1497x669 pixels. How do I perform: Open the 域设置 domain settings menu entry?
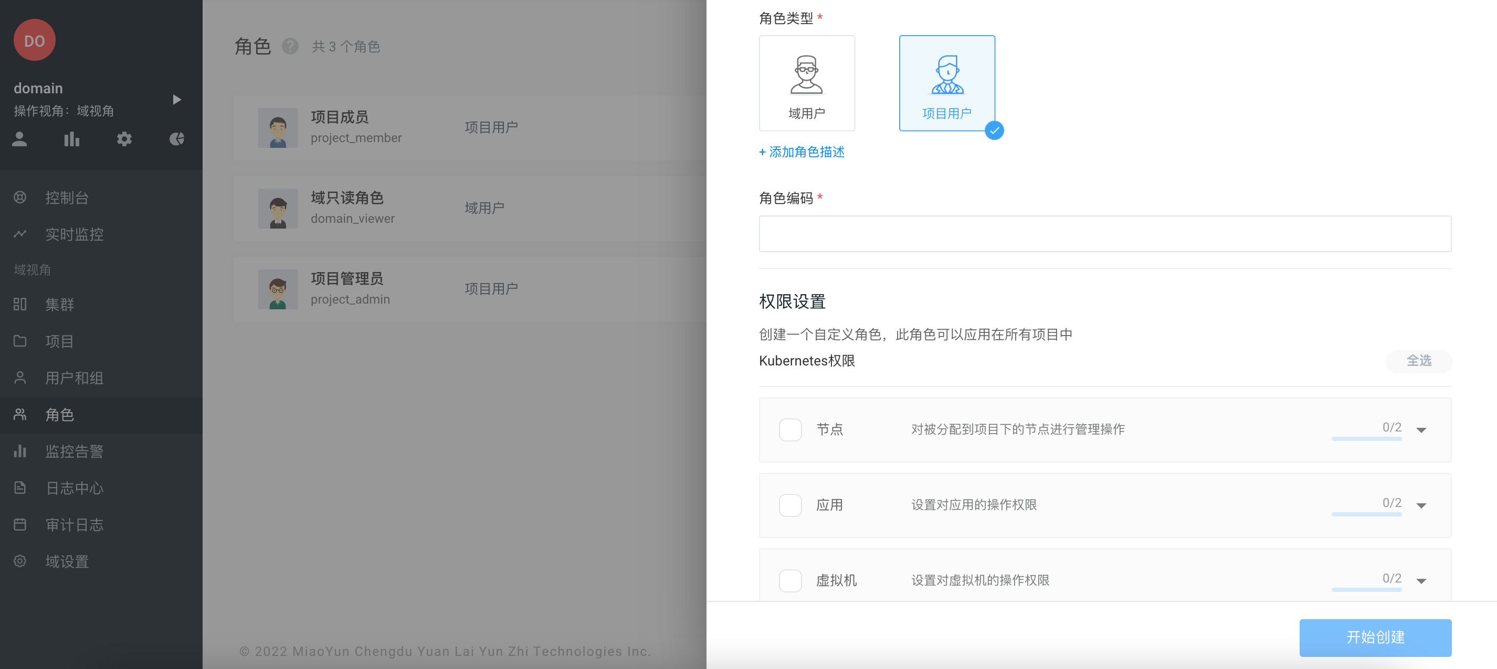(x=66, y=561)
